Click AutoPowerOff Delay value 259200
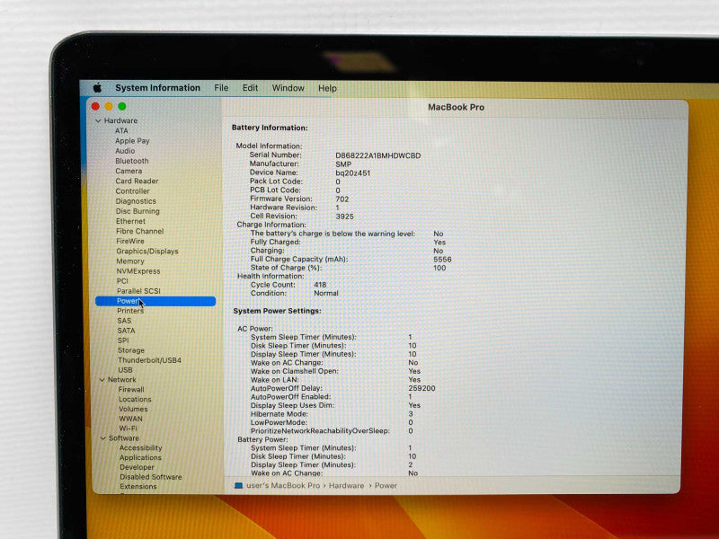This screenshot has width=719, height=539. point(422,388)
